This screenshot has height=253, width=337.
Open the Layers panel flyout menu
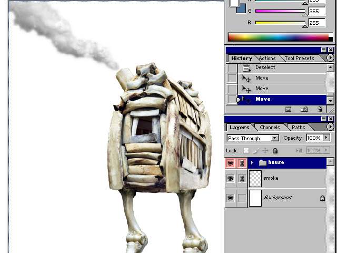(330, 127)
